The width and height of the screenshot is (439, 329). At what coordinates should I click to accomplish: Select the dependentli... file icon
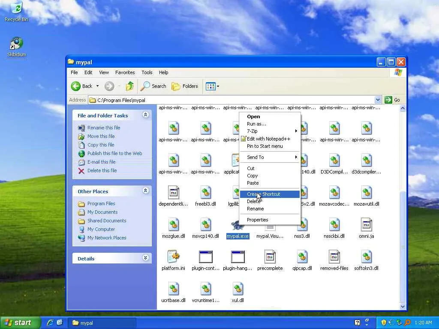pyautogui.click(x=173, y=196)
